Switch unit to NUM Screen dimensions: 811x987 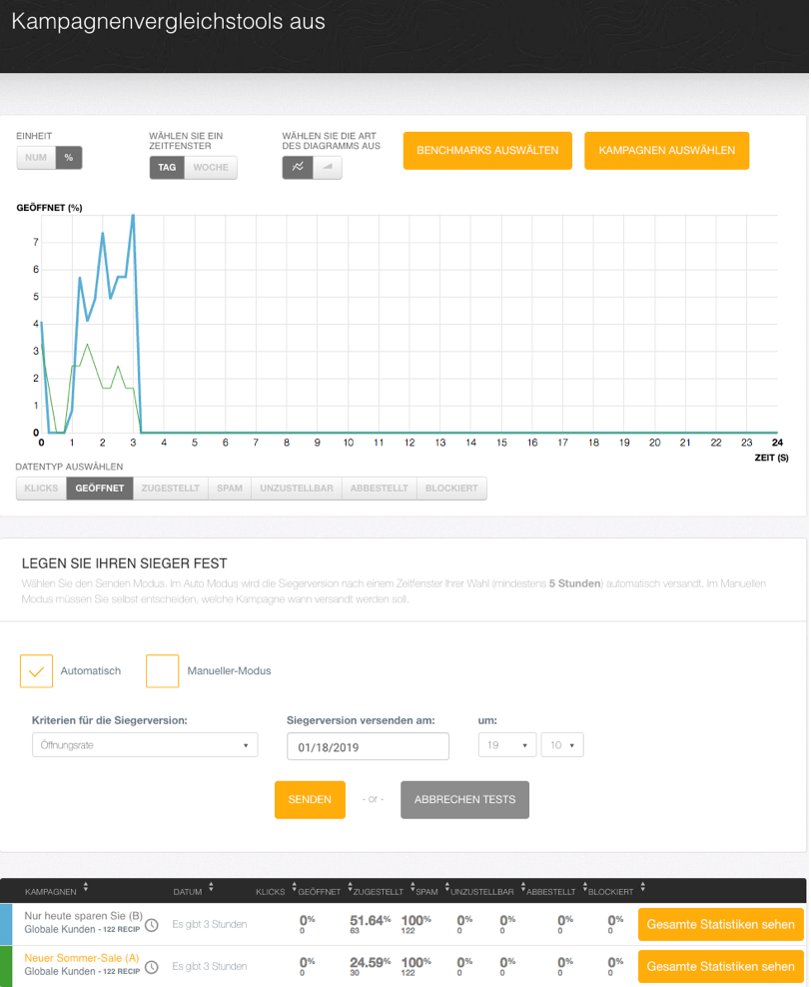pos(36,158)
